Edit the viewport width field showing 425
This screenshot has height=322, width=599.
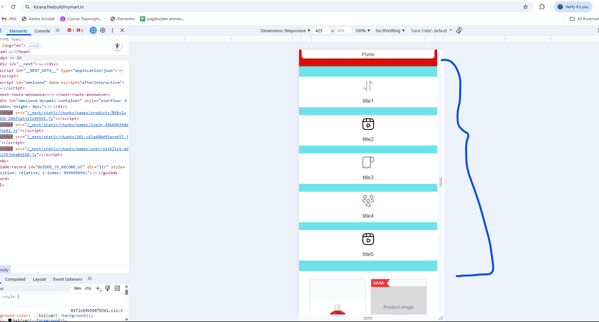click(x=321, y=31)
